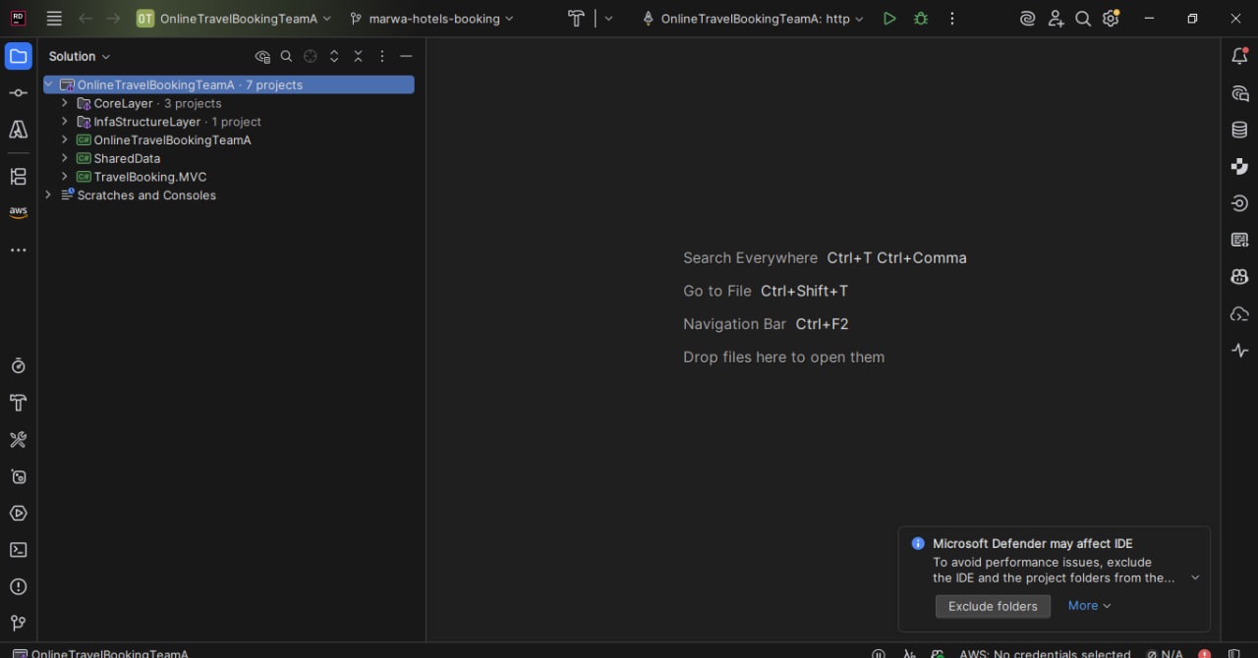Screen dimensions: 1258x658
Task: Open the Solution view switcher dropdown
Action: coord(79,56)
